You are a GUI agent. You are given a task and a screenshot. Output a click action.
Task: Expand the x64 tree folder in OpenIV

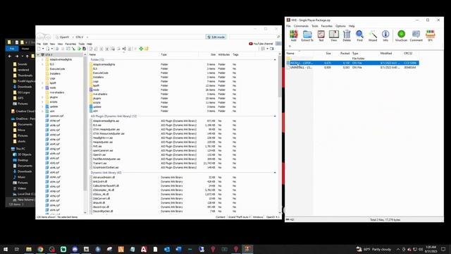click(x=42, y=111)
